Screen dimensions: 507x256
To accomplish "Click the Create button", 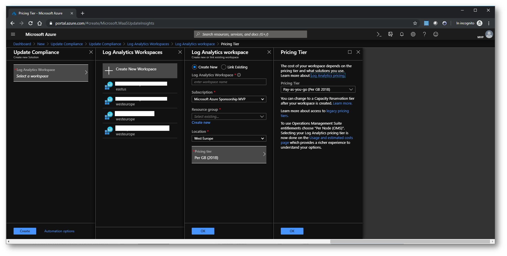I will click(x=25, y=231).
